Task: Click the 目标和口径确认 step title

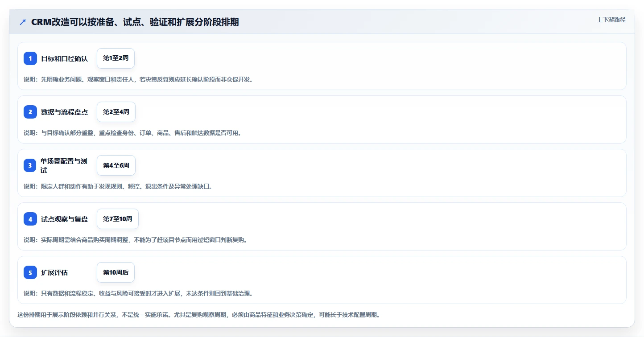Action: point(64,58)
